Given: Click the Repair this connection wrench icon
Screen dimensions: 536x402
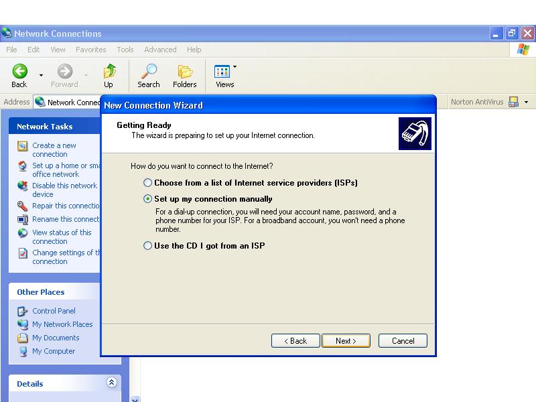Looking at the screenshot, I should click(22, 206).
